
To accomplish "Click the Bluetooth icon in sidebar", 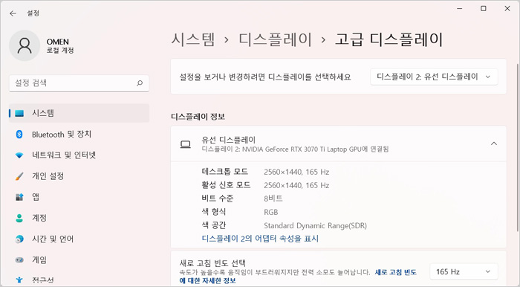I will [19, 135].
